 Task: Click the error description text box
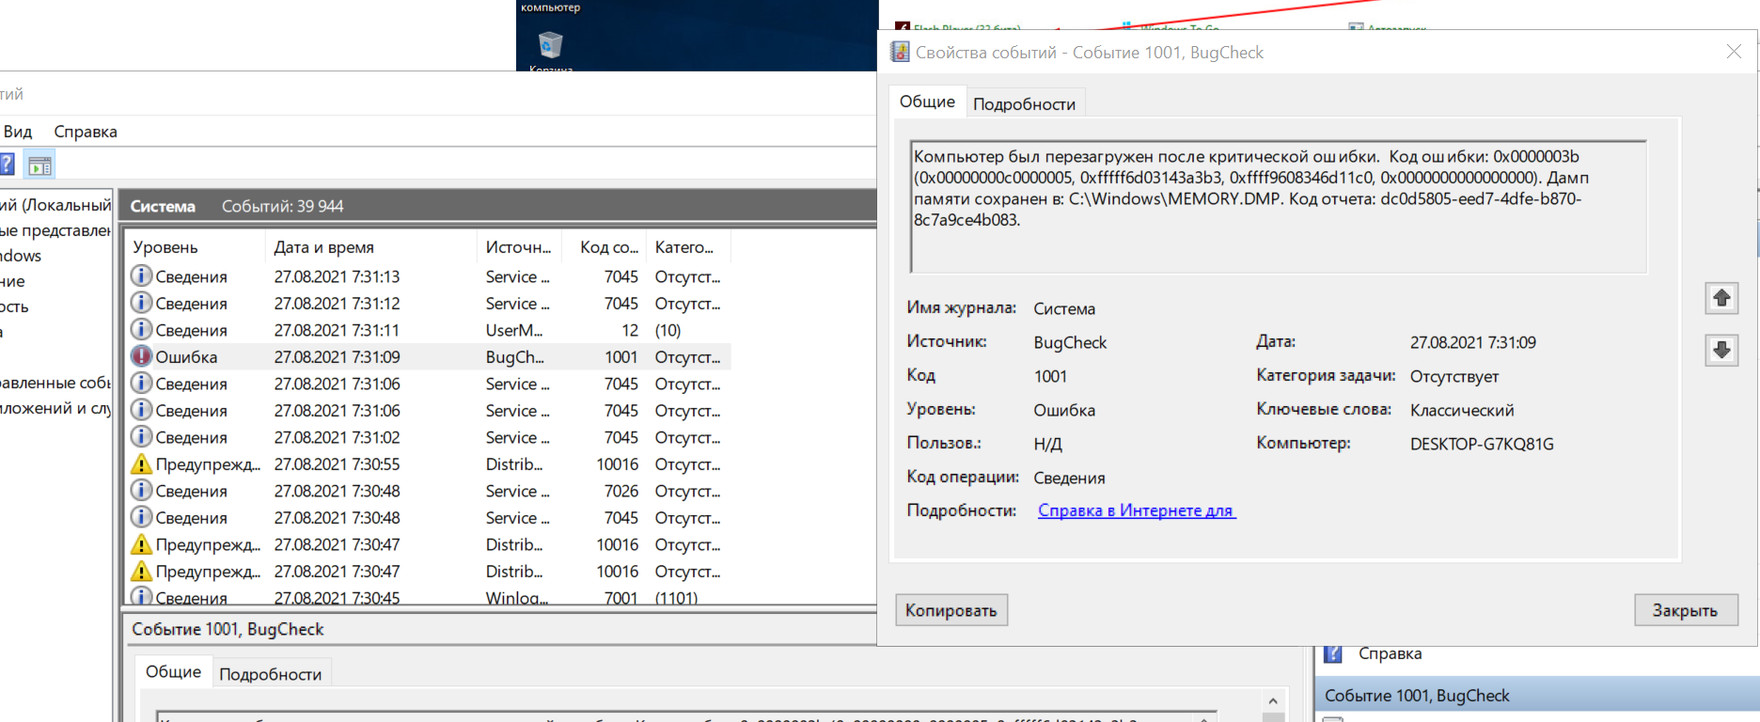click(x=1279, y=207)
